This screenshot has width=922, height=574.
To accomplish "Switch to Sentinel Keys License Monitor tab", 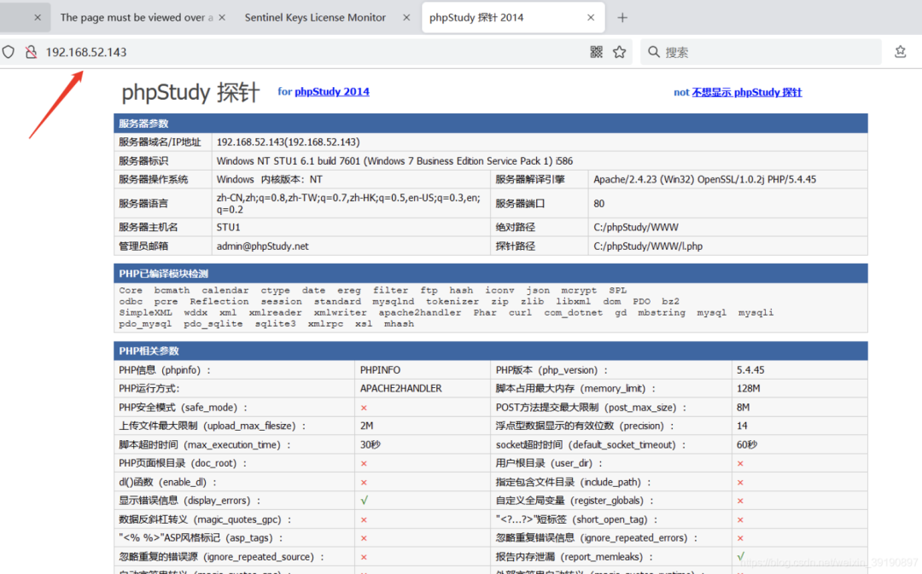I will coord(315,18).
